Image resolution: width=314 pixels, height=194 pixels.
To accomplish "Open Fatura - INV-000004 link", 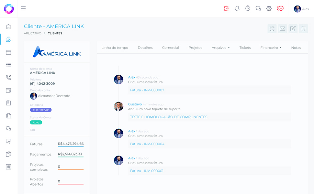I will tap(147, 144).
